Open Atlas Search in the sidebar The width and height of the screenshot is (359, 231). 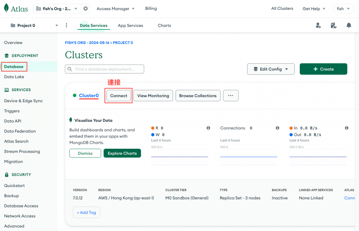coord(16,141)
